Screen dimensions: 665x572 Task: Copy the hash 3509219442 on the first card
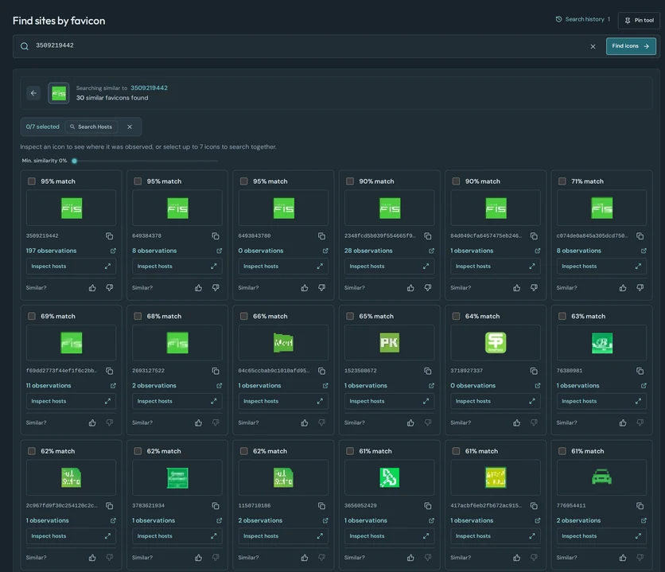point(110,236)
